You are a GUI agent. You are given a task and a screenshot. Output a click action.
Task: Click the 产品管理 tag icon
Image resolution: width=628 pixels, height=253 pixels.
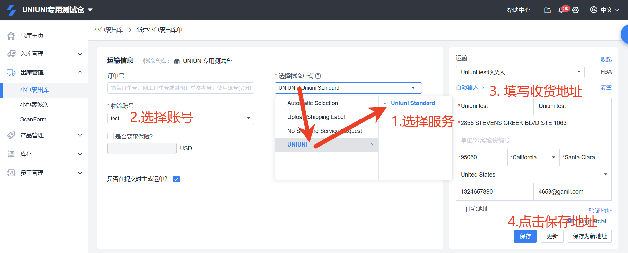click(x=11, y=135)
